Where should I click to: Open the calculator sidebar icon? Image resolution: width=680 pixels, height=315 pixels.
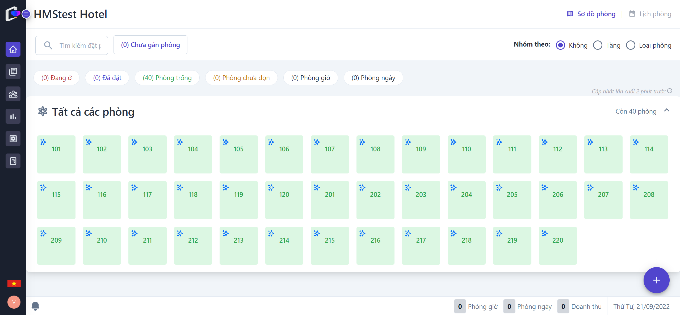coord(13,161)
